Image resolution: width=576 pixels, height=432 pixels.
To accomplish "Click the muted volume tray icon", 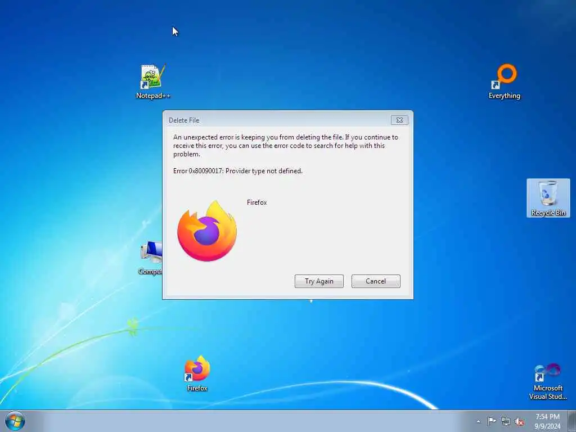I will click(x=519, y=422).
